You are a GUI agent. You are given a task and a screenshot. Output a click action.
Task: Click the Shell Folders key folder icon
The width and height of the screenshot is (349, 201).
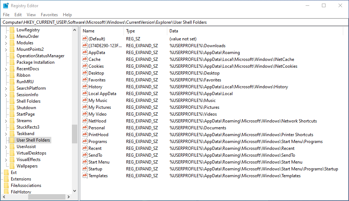[x=12, y=101]
